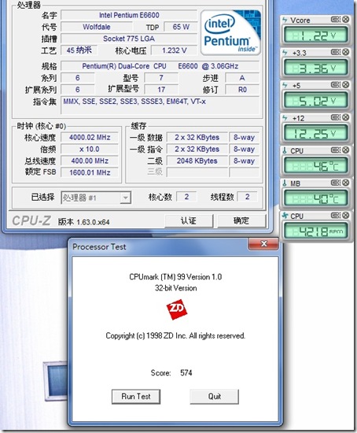This screenshot has height=433, width=357.
Task: Click the Run Test button
Action: tap(136, 397)
